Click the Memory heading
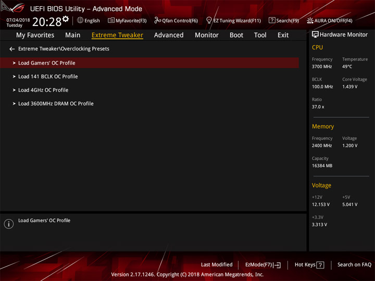Screen dimensions: 375x281 (x=323, y=126)
